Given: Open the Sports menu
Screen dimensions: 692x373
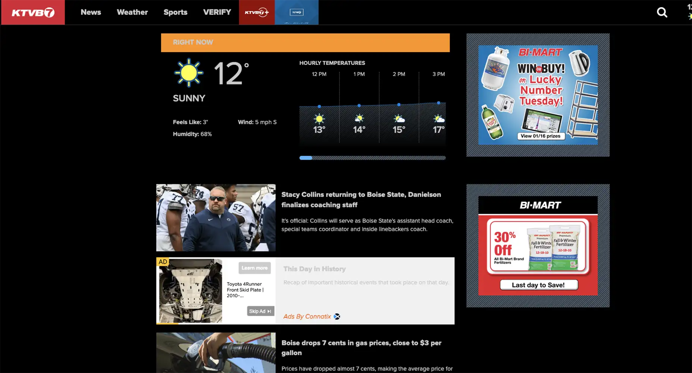Looking at the screenshot, I should [175, 12].
